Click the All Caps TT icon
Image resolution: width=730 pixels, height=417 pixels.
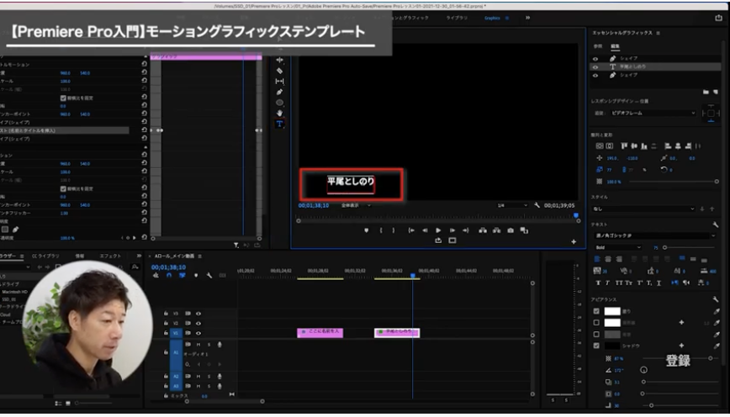click(x=619, y=283)
